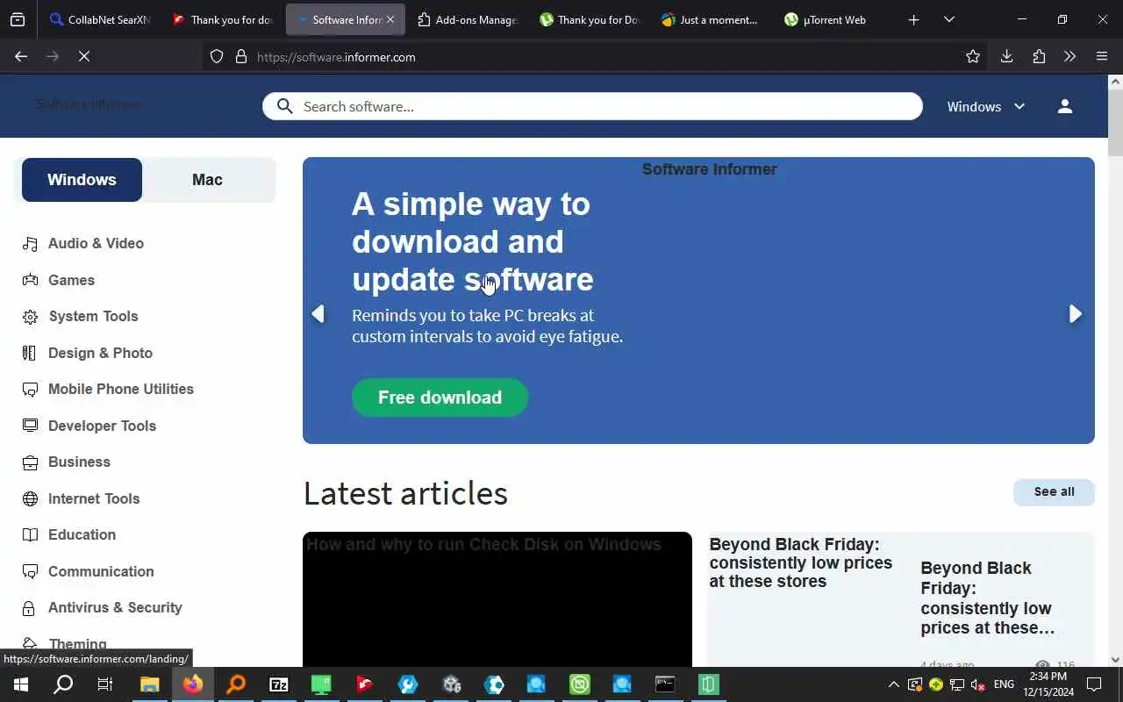Viewport: 1123px width, 702px height.
Task: Show the next banner slide
Action: (1075, 314)
